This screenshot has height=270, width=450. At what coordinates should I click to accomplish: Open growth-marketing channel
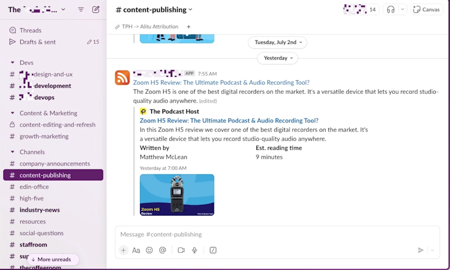pyautogui.click(x=53, y=136)
